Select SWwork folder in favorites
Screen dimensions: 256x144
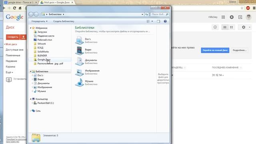42,44
